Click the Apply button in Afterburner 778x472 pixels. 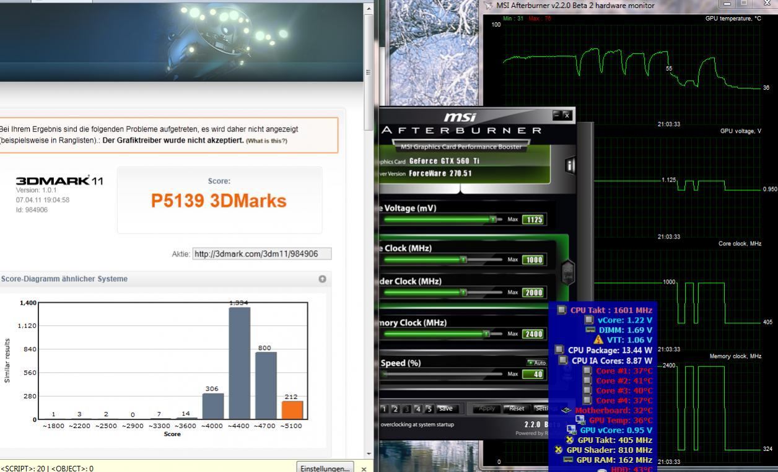pos(487,409)
